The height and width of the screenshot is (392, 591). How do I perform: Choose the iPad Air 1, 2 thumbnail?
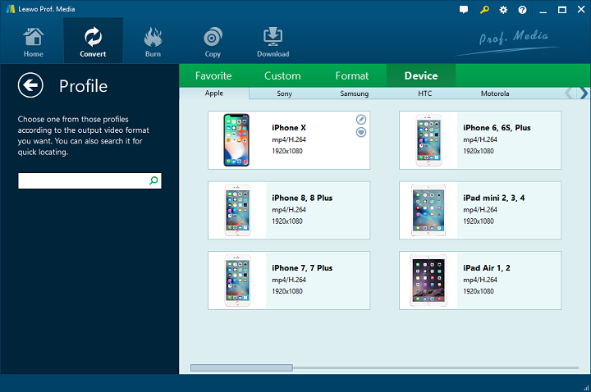(428, 280)
